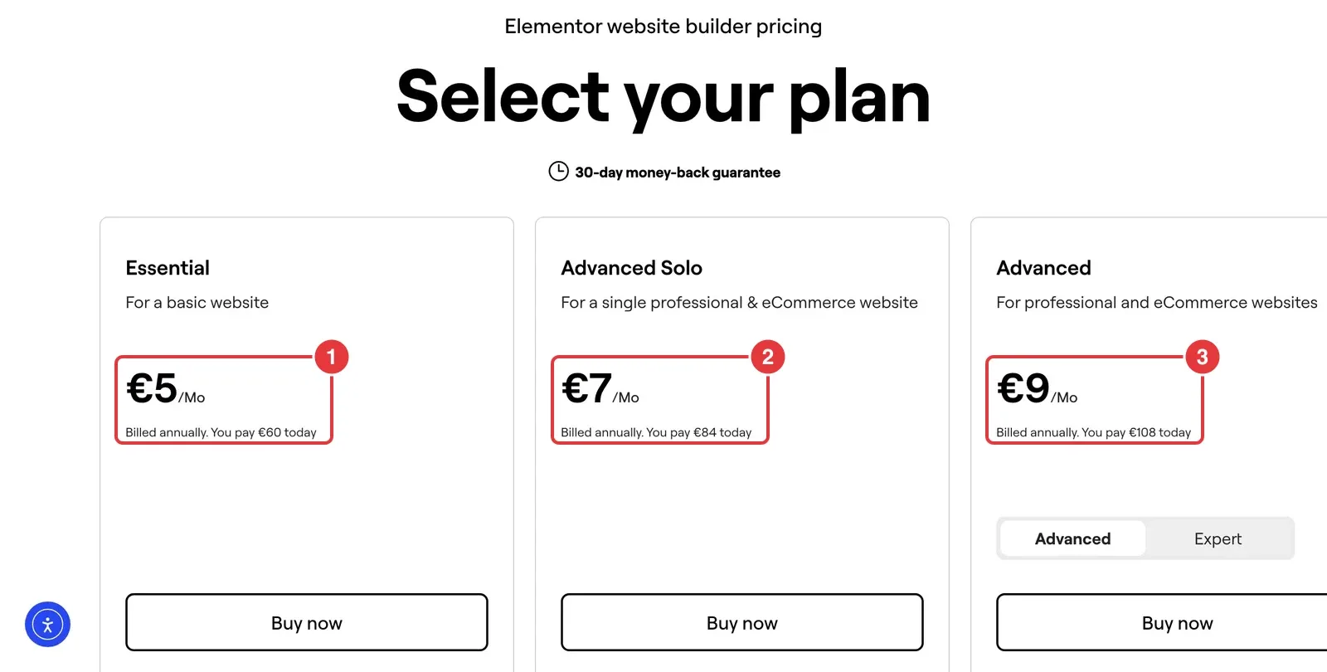Buy the Essential plan
Image resolution: width=1327 pixels, height=672 pixels.
307,622
